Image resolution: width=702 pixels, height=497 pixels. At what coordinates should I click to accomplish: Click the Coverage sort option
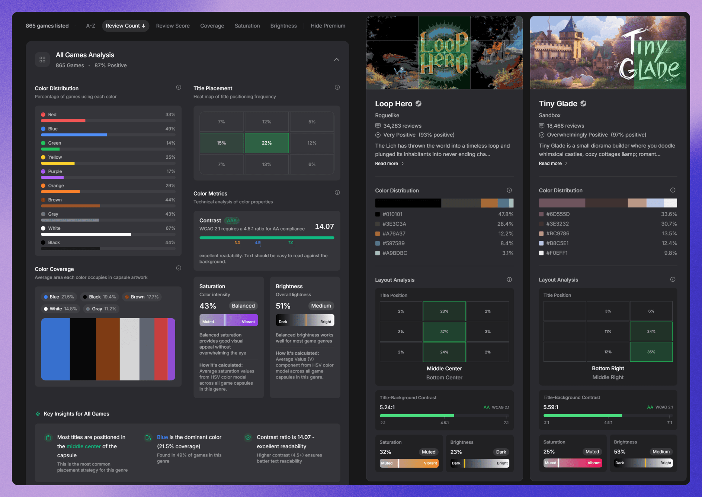click(212, 26)
